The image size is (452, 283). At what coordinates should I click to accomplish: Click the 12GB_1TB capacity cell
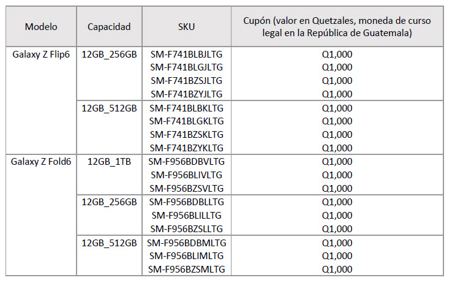coord(109,162)
